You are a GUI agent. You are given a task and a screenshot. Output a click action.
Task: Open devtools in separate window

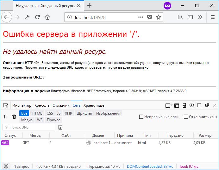(207, 105)
